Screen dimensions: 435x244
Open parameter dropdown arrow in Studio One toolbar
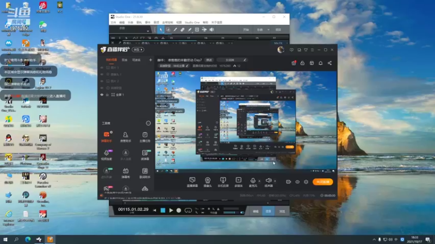[148, 31]
